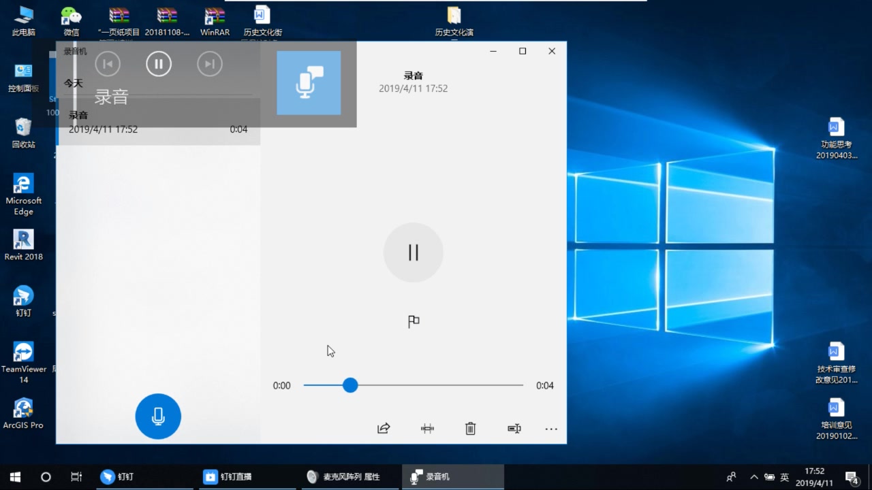Switch to 钉钉直播 taskbar button
Screen dimensions: 872x490
tap(247, 477)
